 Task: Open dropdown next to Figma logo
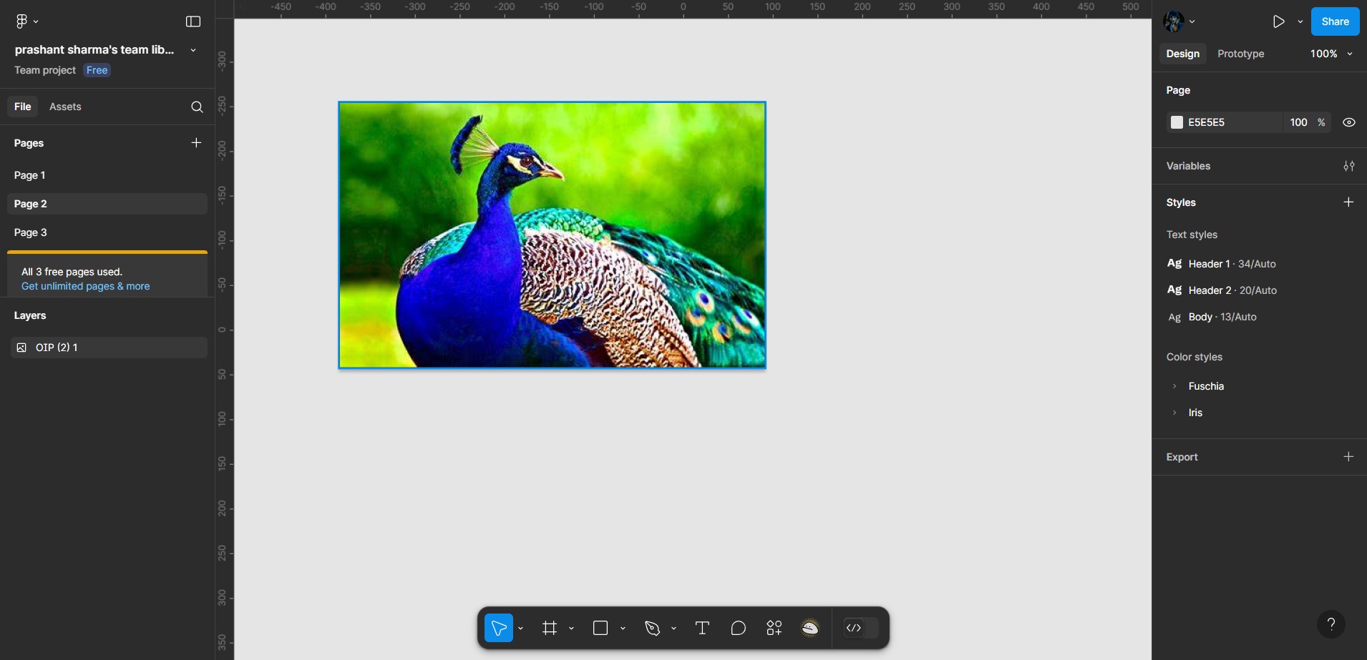click(x=36, y=21)
